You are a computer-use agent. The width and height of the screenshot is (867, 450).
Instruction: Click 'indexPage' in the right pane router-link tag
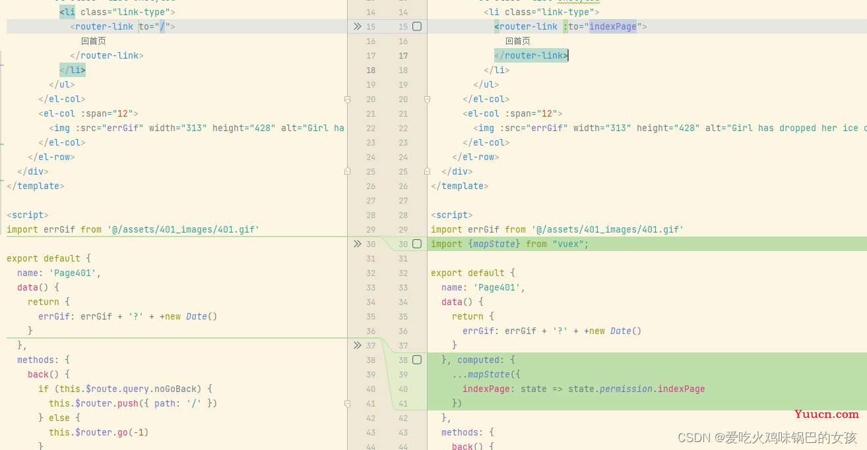coord(613,26)
